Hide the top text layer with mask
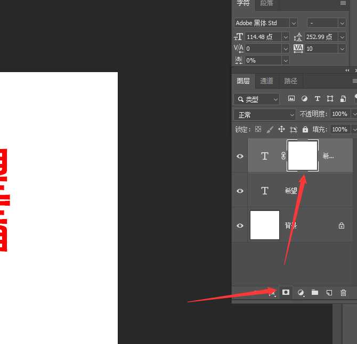This screenshot has width=357, height=344. [x=240, y=156]
